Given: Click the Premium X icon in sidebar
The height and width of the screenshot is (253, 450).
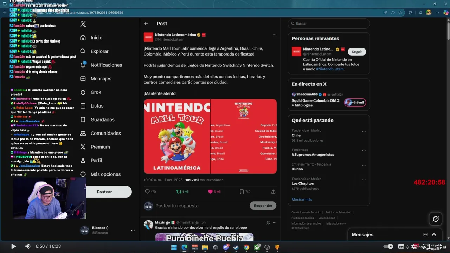Looking at the screenshot, I should point(83,147).
